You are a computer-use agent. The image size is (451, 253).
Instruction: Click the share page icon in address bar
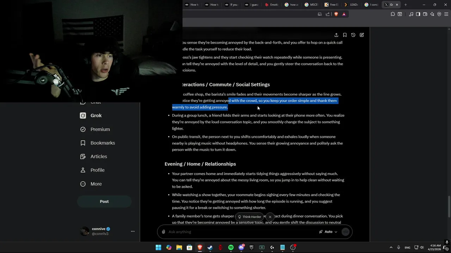pyautogui.click(x=328, y=14)
